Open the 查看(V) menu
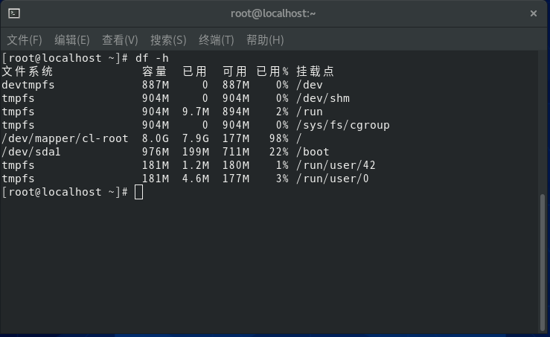This screenshot has height=337, width=550. click(x=120, y=40)
